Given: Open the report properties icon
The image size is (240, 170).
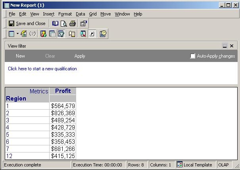Looking at the screenshot, I should tap(83, 23).
